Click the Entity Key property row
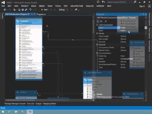 (x=121, y=56)
